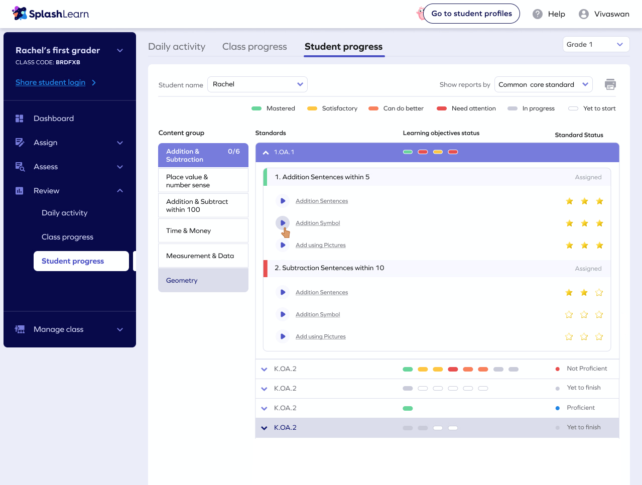Click the Assess sidebar icon
The height and width of the screenshot is (485, 642).
coord(20,166)
